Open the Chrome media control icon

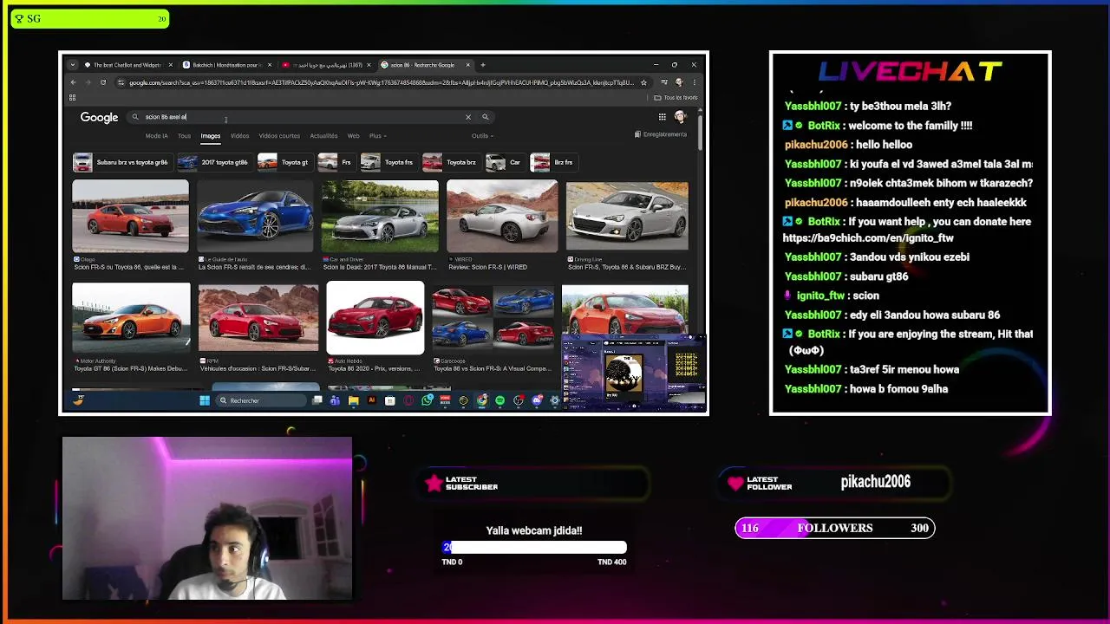click(x=664, y=82)
